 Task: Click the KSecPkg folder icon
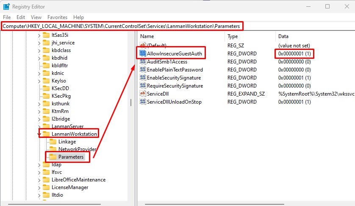[46, 96]
